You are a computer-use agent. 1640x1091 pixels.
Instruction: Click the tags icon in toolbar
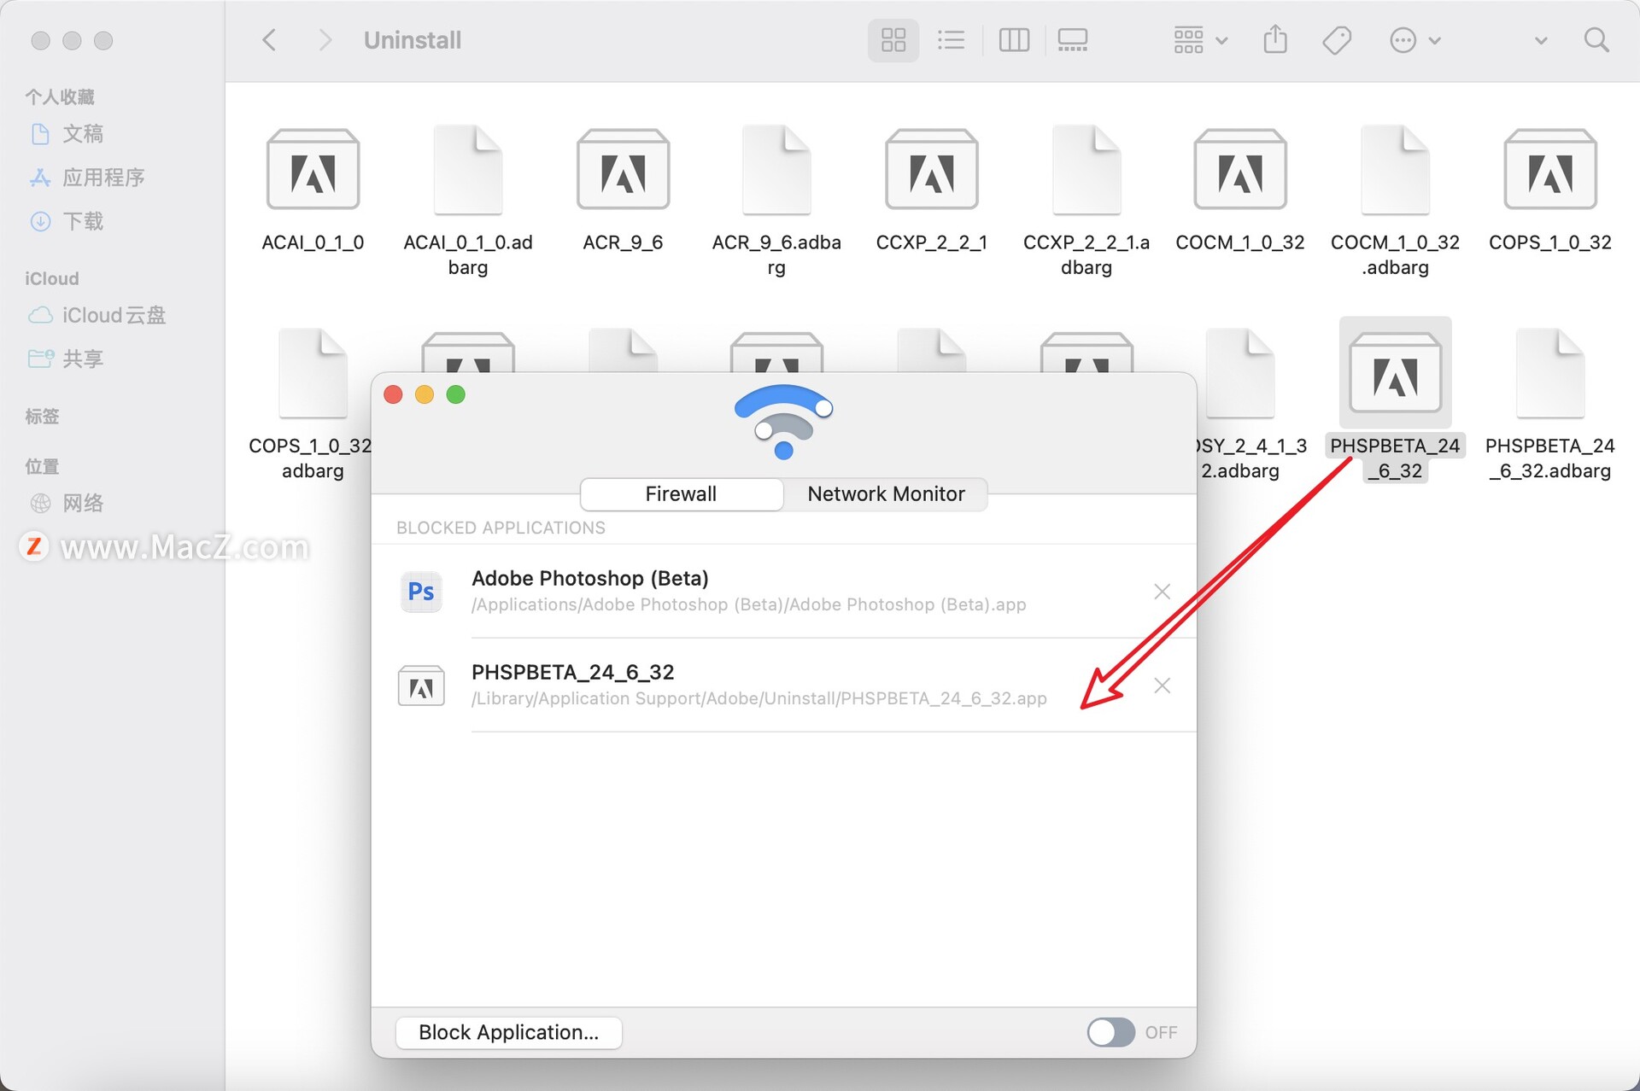click(1337, 39)
